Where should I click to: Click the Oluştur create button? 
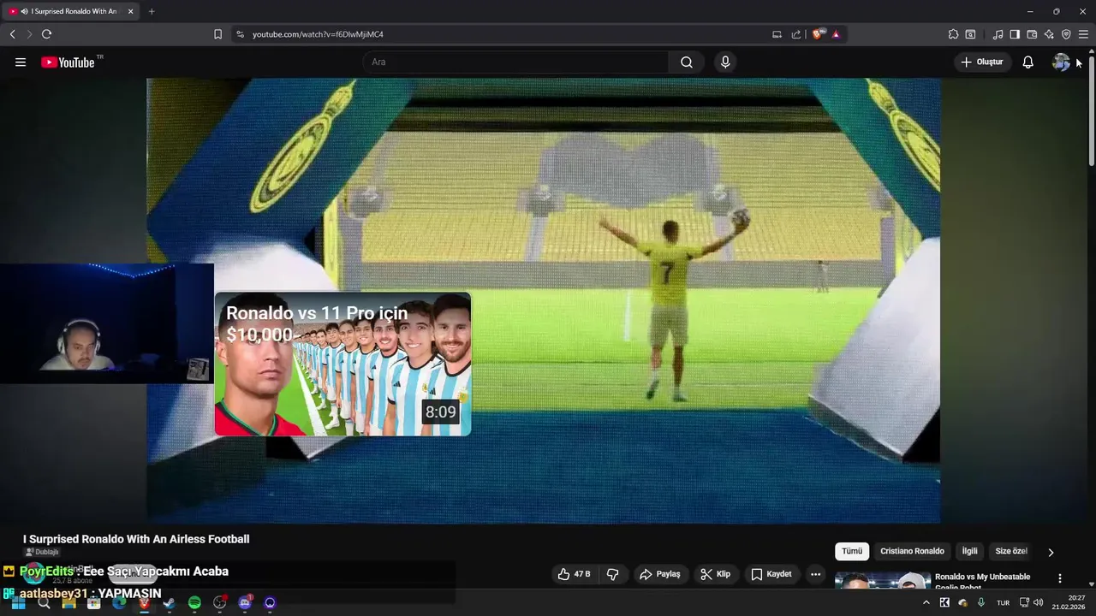pyautogui.click(x=982, y=62)
